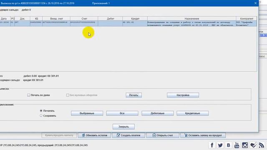Viewport: 267px width, 150px height.
Task: Click "Обновить остатки" in the background window
Action: tap(95, 135)
